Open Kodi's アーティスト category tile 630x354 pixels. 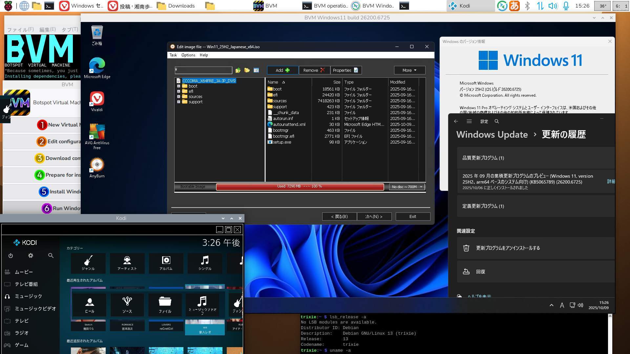pos(127,263)
